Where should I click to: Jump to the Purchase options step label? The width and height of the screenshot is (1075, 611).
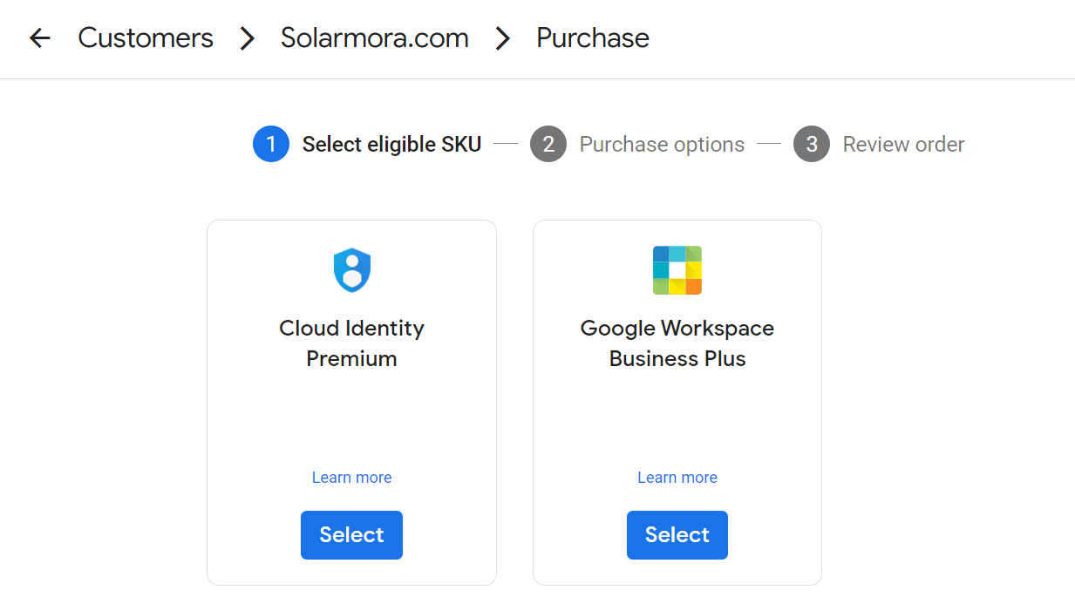(662, 144)
